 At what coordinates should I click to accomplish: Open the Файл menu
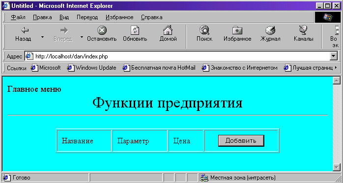18,17
